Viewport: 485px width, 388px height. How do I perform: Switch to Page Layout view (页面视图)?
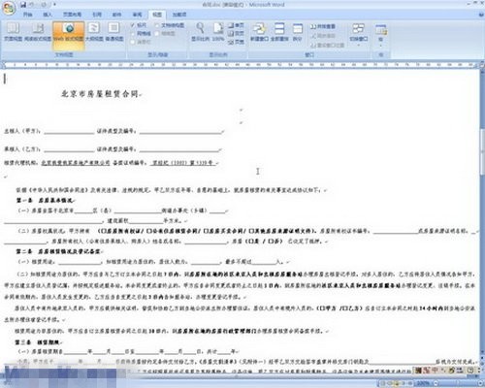tap(13, 32)
